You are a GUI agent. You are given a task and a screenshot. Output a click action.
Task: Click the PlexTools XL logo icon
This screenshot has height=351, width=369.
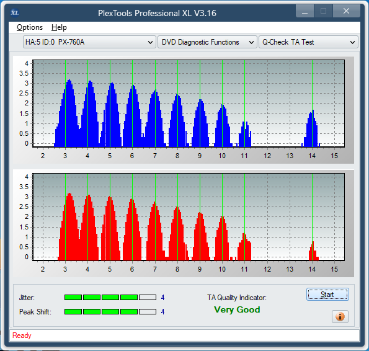point(15,12)
